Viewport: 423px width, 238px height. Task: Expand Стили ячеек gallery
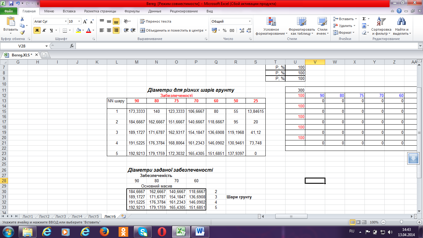pos(322,26)
